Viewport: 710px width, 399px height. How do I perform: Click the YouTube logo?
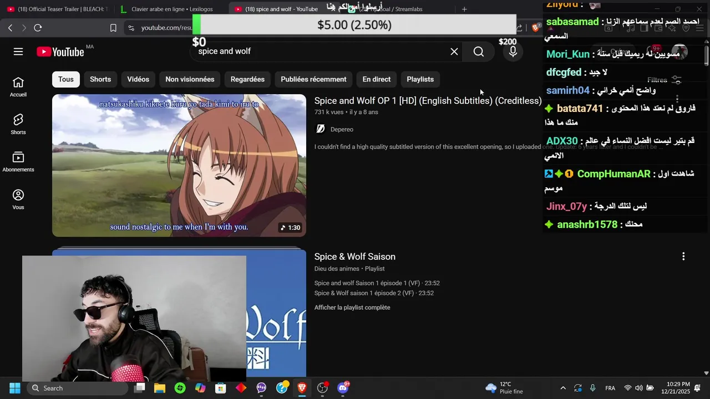(60, 52)
